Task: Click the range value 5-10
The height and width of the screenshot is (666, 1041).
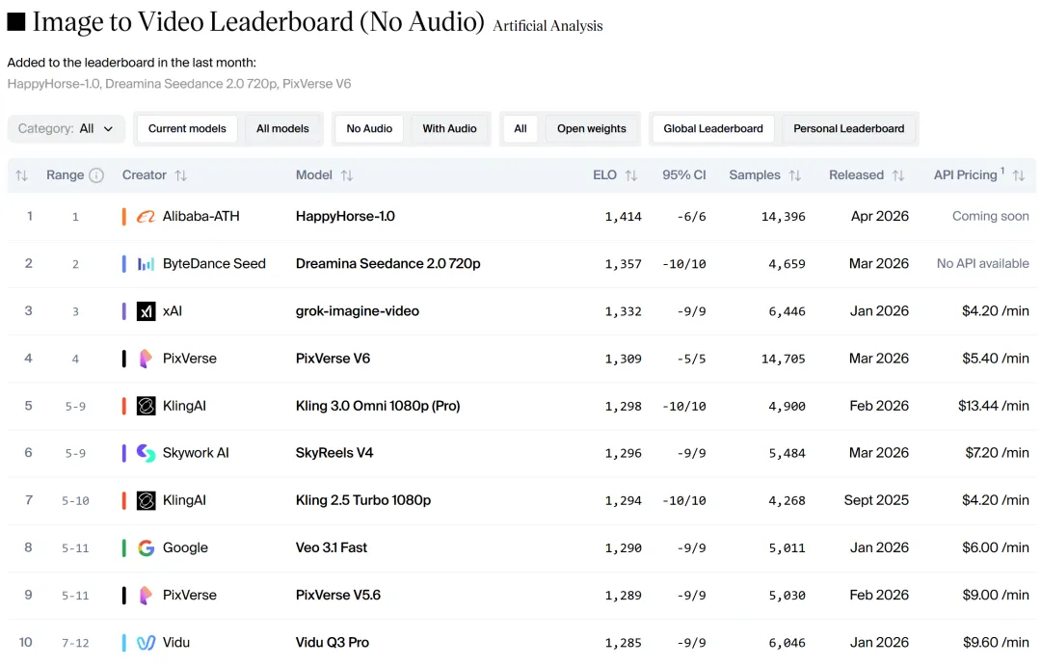Action: tap(75, 500)
